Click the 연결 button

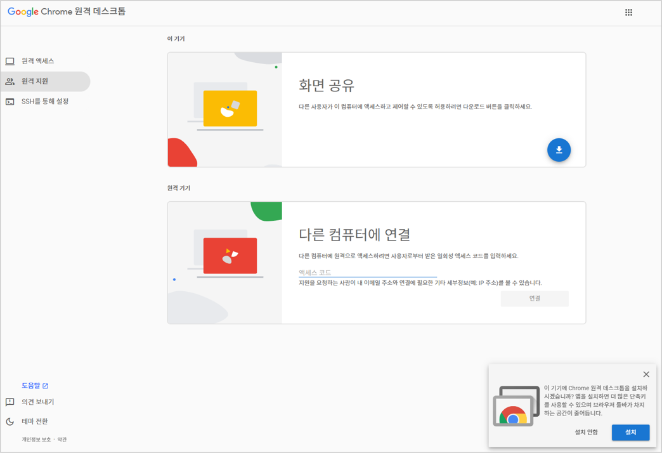(x=535, y=298)
